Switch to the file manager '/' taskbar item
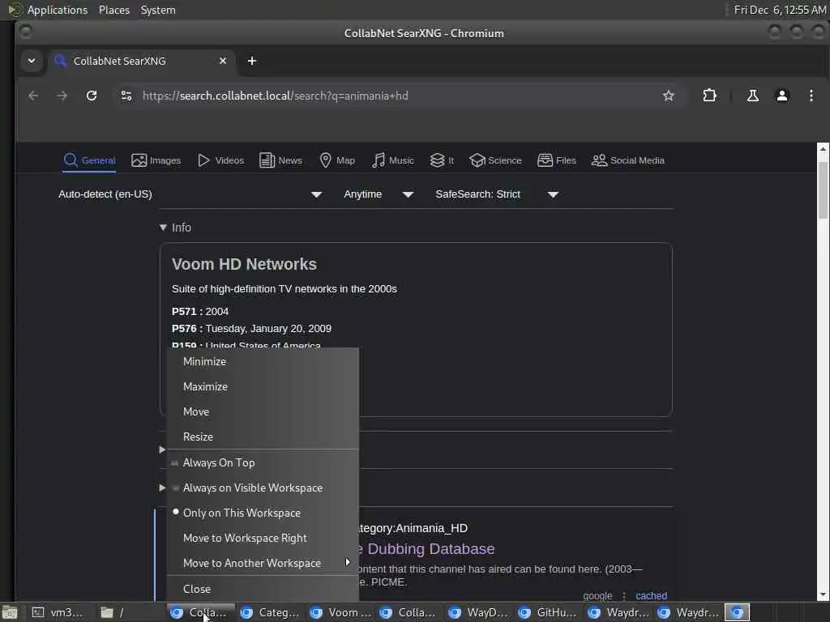The image size is (830, 622). 130,612
